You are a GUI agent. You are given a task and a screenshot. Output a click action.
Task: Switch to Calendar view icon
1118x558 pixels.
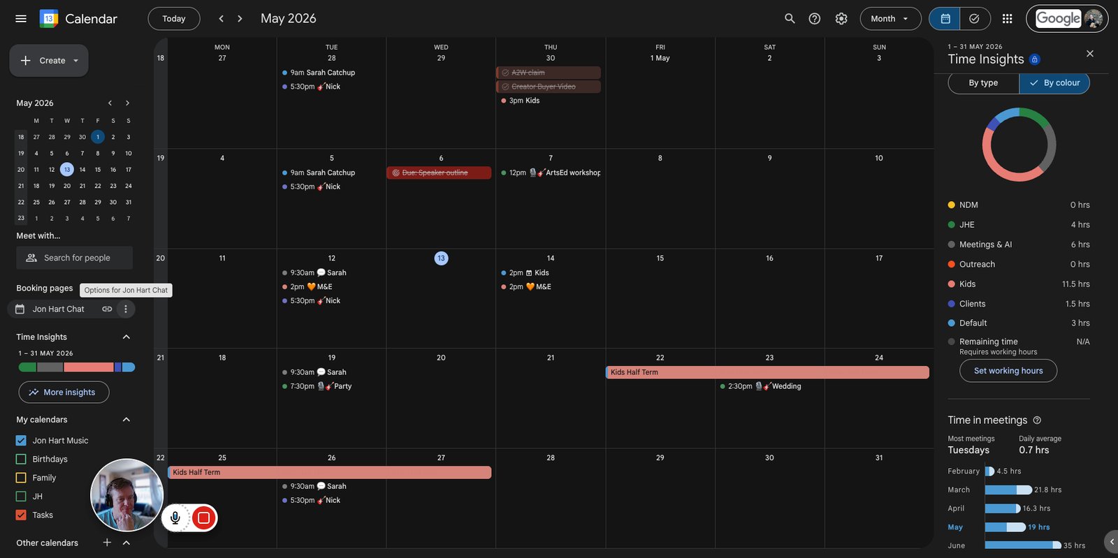[945, 19]
